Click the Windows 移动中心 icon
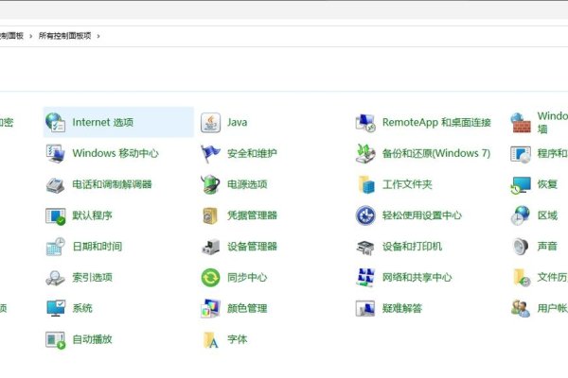This screenshot has width=568, height=378. pyautogui.click(x=56, y=153)
